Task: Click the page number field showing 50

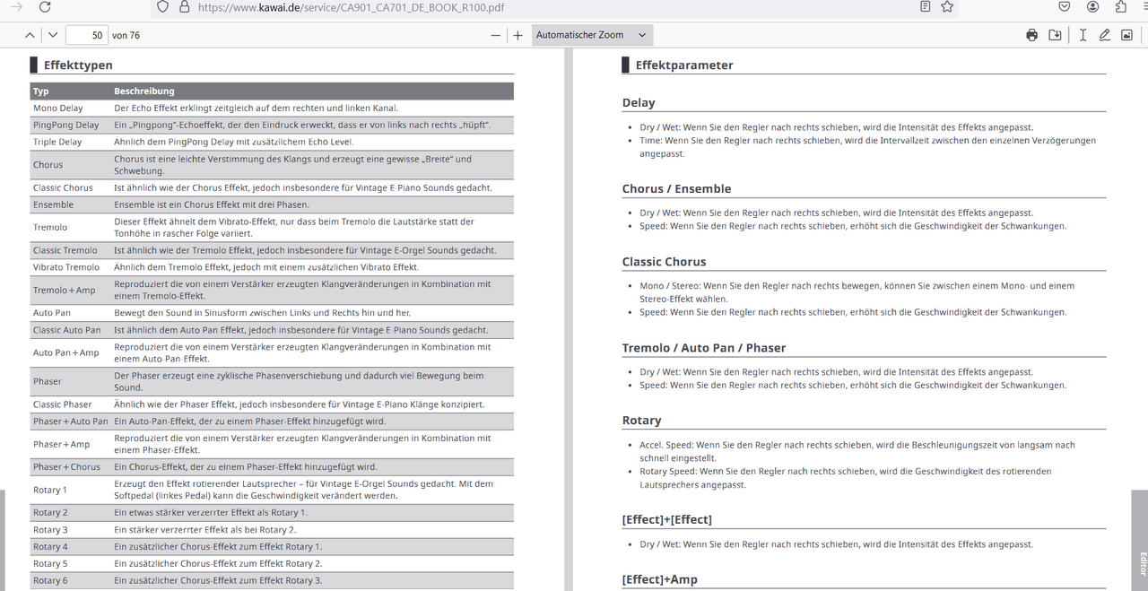Action: point(86,35)
